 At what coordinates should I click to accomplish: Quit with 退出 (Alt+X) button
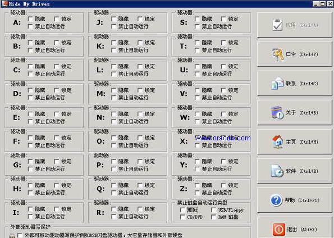[x=294, y=228]
